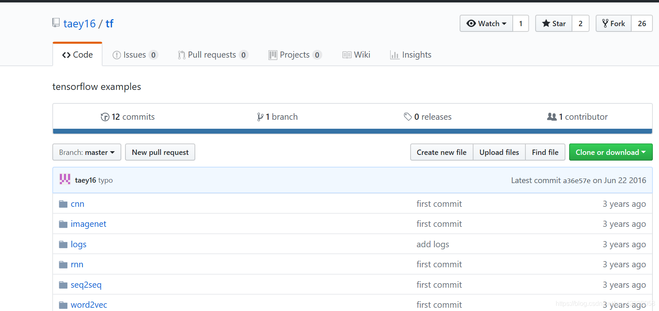
Task: Click the language breakdown bar
Action: (x=352, y=131)
